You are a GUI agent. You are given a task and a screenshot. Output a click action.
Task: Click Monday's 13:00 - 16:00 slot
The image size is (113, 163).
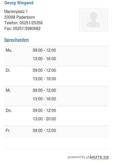click(44, 59)
